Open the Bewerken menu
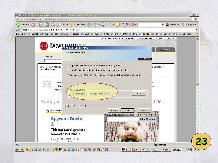This screenshot has height=163, width=218. click(31, 20)
